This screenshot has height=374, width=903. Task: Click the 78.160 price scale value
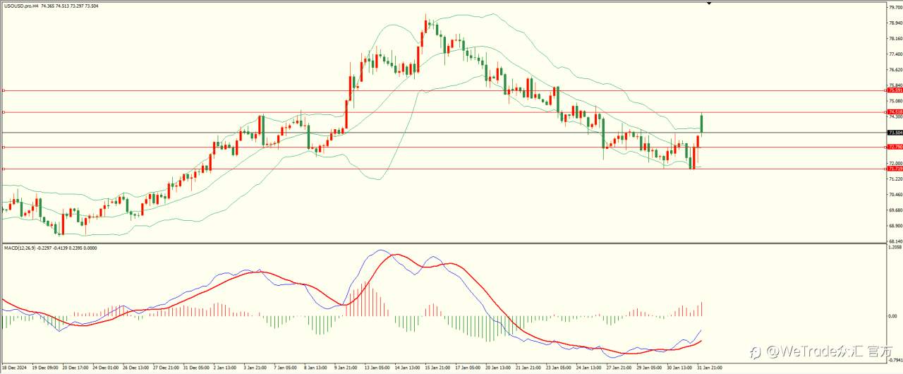tap(895, 39)
